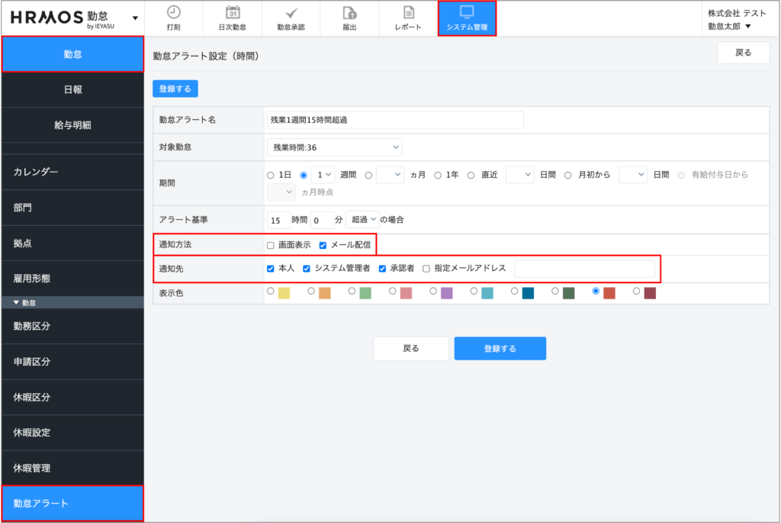Select the 1日 period radio button

coord(271,175)
